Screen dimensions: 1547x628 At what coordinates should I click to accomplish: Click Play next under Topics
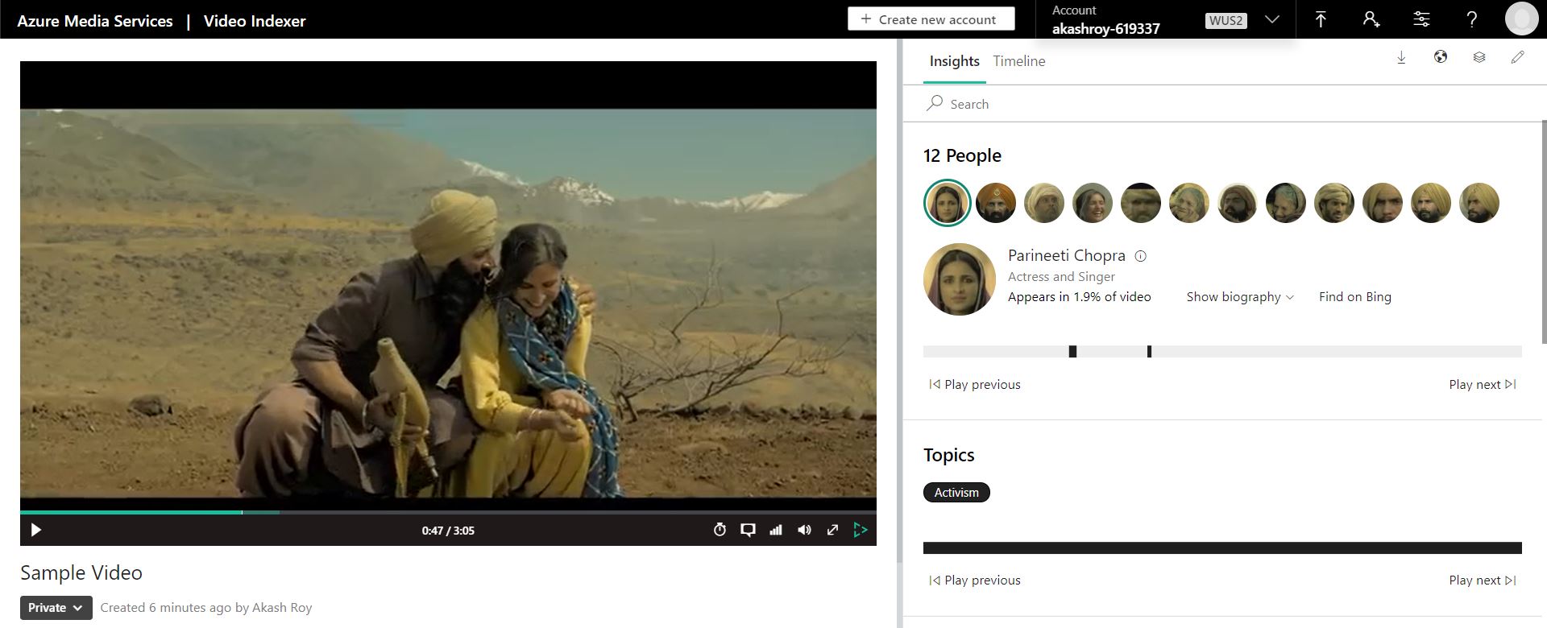pyautogui.click(x=1483, y=580)
